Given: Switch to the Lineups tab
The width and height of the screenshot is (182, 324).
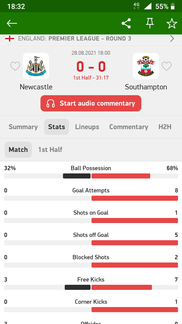Looking at the screenshot, I should point(87,127).
